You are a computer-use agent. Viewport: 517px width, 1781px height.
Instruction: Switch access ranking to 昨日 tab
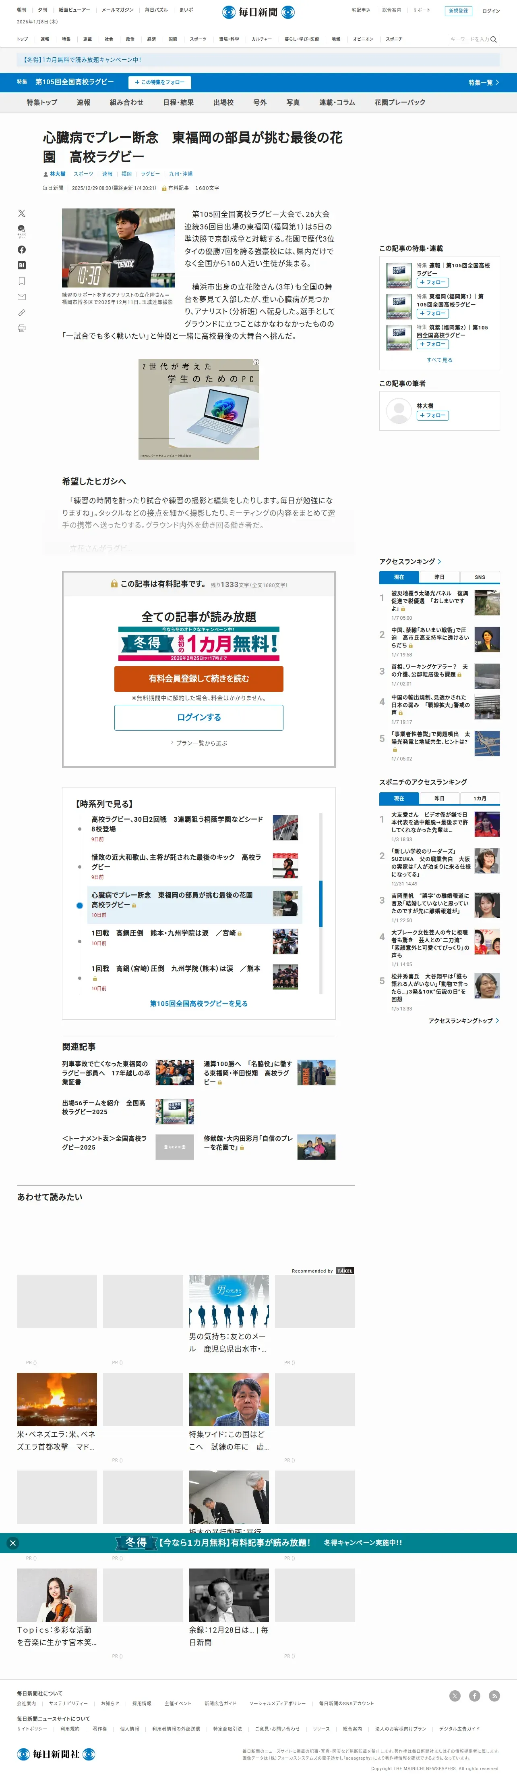pyautogui.click(x=440, y=577)
